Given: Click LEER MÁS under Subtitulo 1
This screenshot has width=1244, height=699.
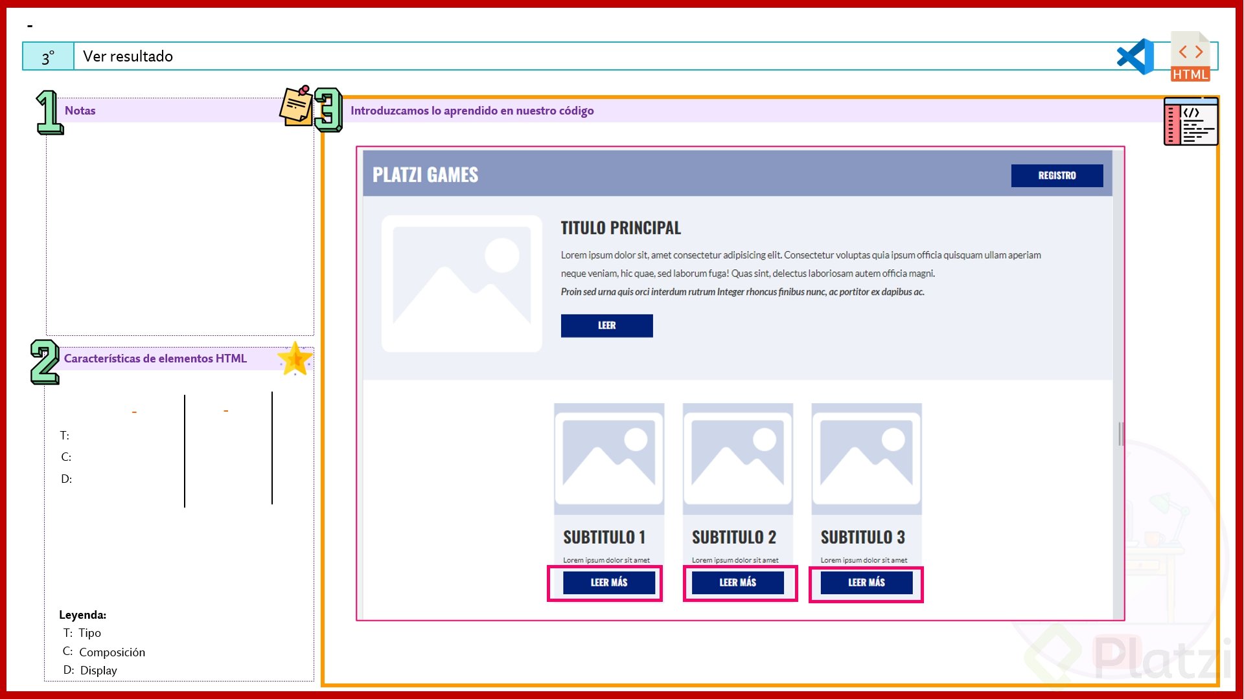Looking at the screenshot, I should point(608,582).
